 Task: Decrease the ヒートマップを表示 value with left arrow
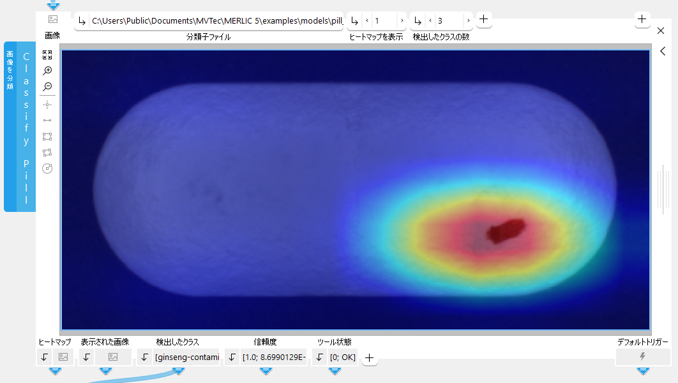click(x=367, y=21)
